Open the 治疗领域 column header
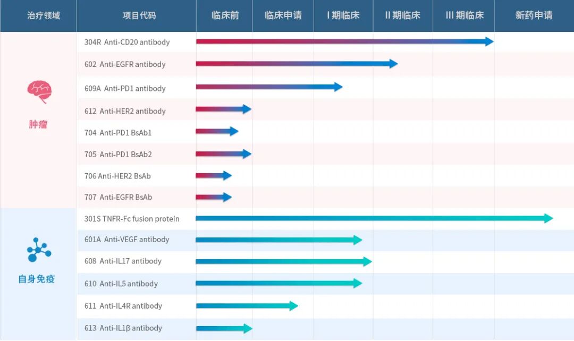574x341 pixels. (x=38, y=15)
